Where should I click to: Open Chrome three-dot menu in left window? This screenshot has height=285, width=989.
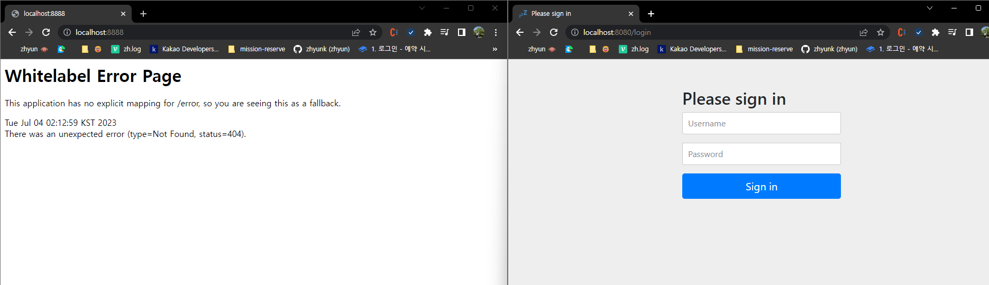pyautogui.click(x=496, y=32)
